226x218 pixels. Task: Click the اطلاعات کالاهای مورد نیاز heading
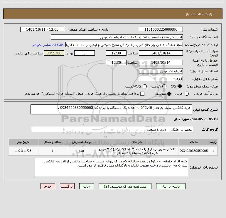click(x=196, y=119)
